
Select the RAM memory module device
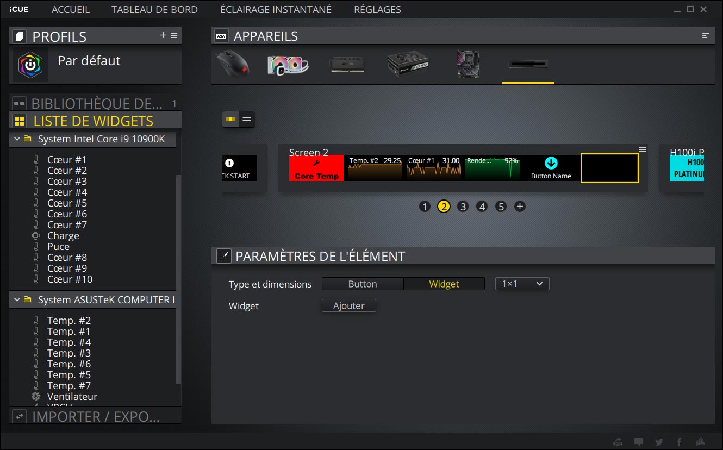[347, 65]
